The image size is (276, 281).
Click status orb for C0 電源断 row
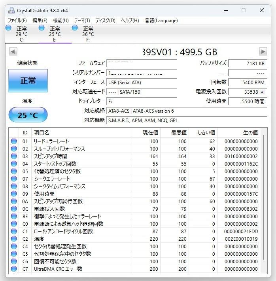tap(14, 224)
